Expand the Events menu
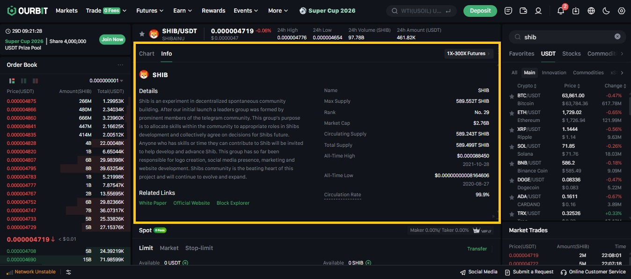Image resolution: width=631 pixels, height=279 pixels. pos(246,10)
